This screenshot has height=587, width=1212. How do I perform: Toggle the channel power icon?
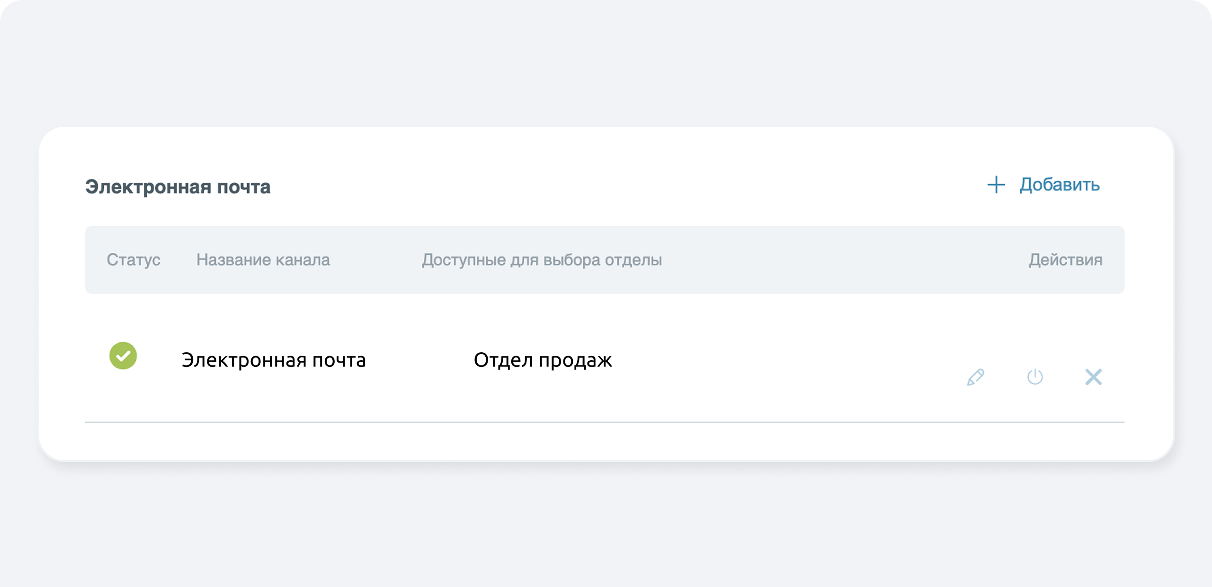[x=1035, y=377]
